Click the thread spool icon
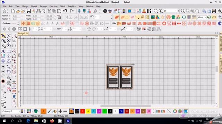 point(129,11)
